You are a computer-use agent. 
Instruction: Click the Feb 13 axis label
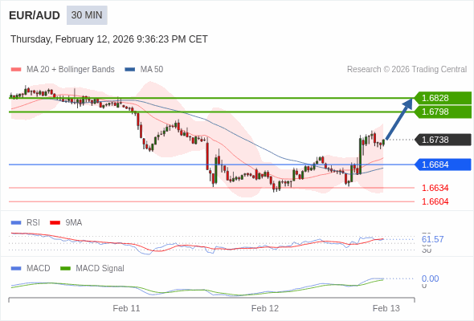(x=386, y=308)
